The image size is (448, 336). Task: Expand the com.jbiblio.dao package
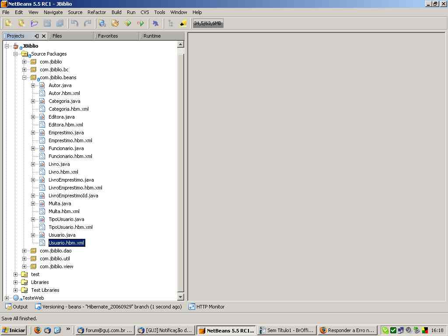[24, 251]
